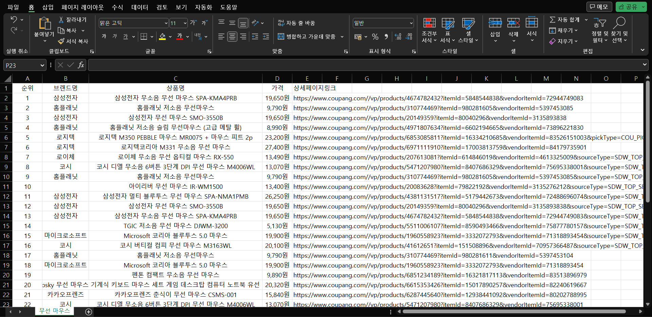This screenshot has height=317, width=652.
Task: Expand the Name Box dropdown
Action: 42,65
